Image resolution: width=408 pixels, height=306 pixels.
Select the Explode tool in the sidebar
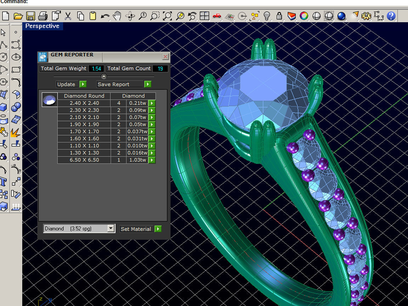pos(15,132)
